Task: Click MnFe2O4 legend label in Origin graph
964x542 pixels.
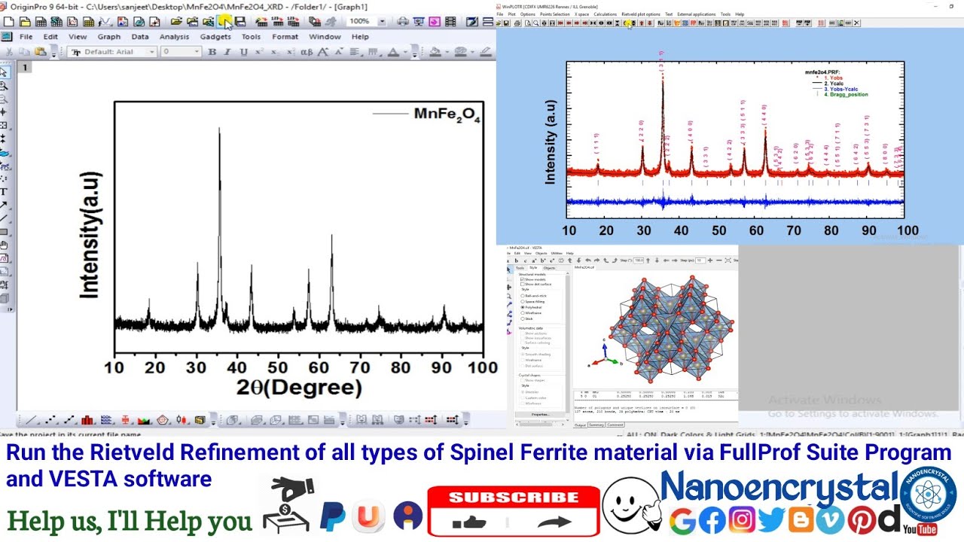Action: 447,114
